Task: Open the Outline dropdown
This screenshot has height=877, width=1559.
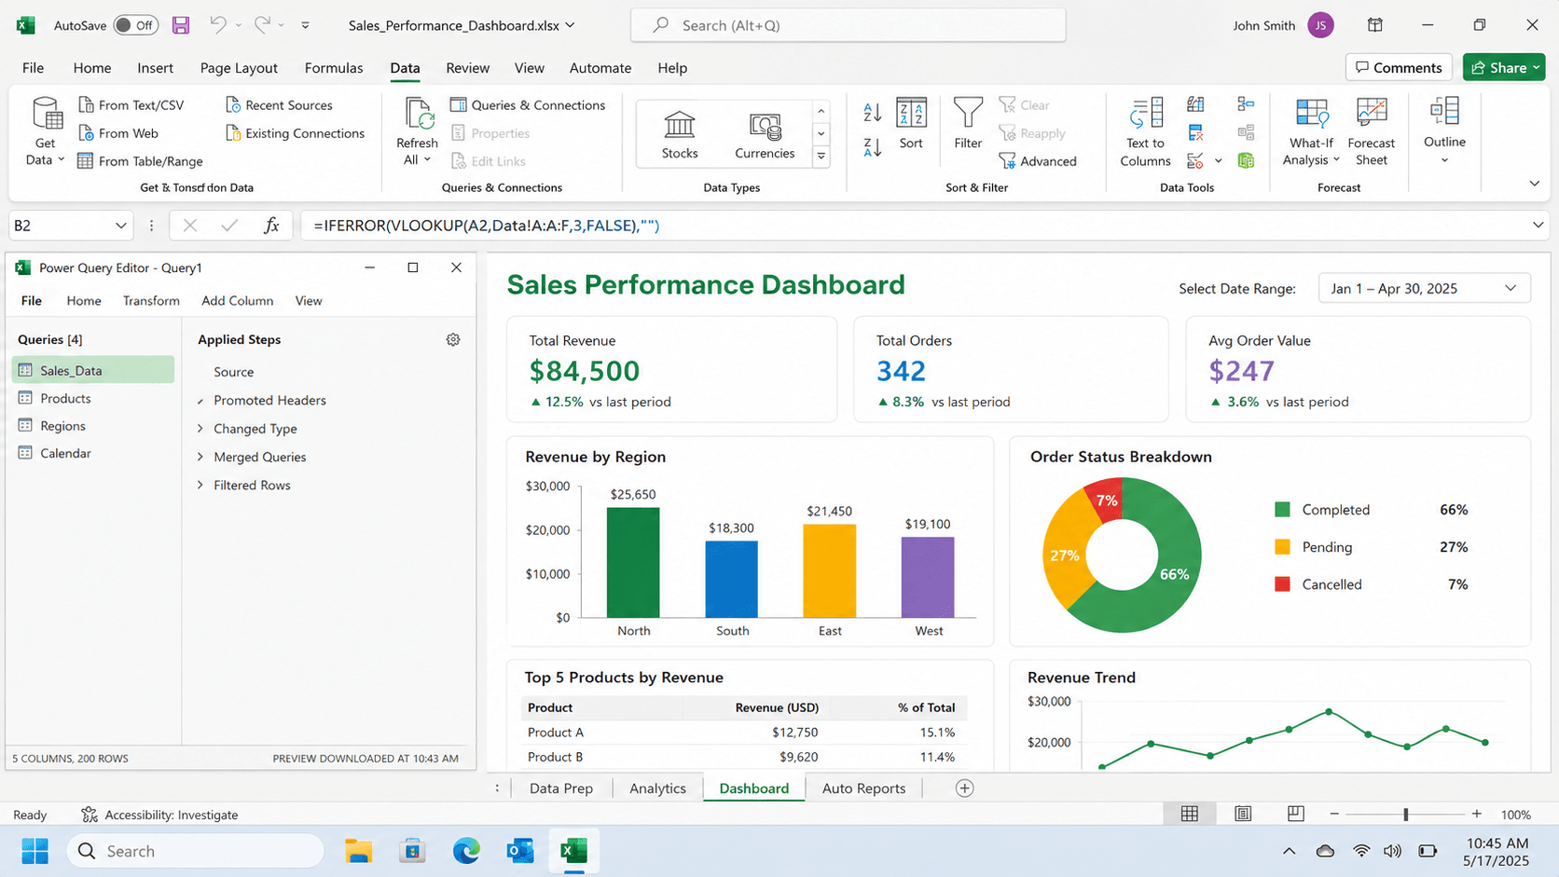Action: pos(1444,130)
